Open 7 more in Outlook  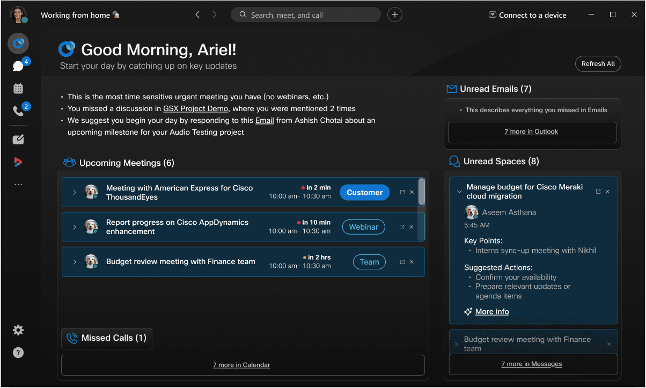pos(532,132)
